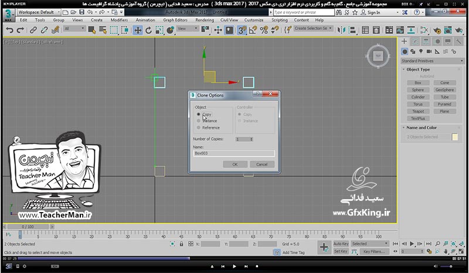The width and height of the screenshot is (469, 273).
Task: Click the Mirror tool icon
Action: coord(341,30)
